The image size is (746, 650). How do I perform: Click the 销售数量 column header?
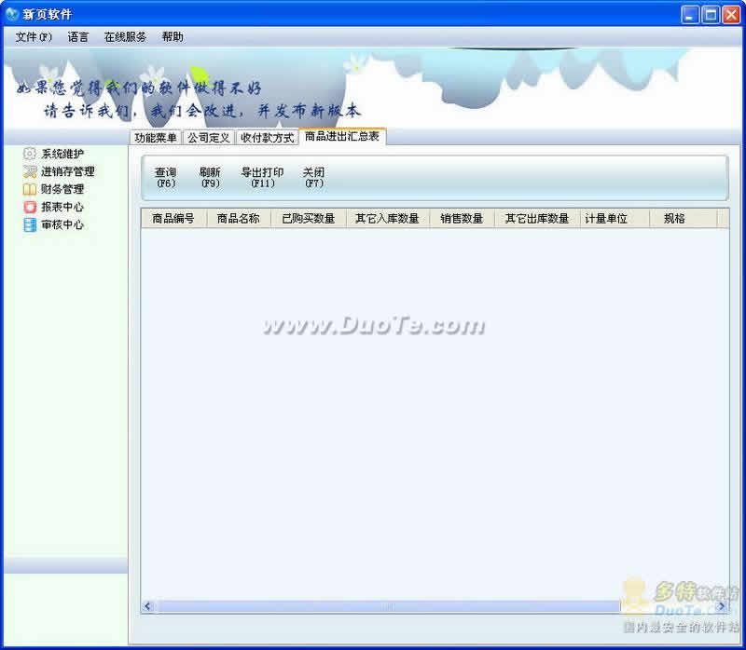tap(462, 219)
